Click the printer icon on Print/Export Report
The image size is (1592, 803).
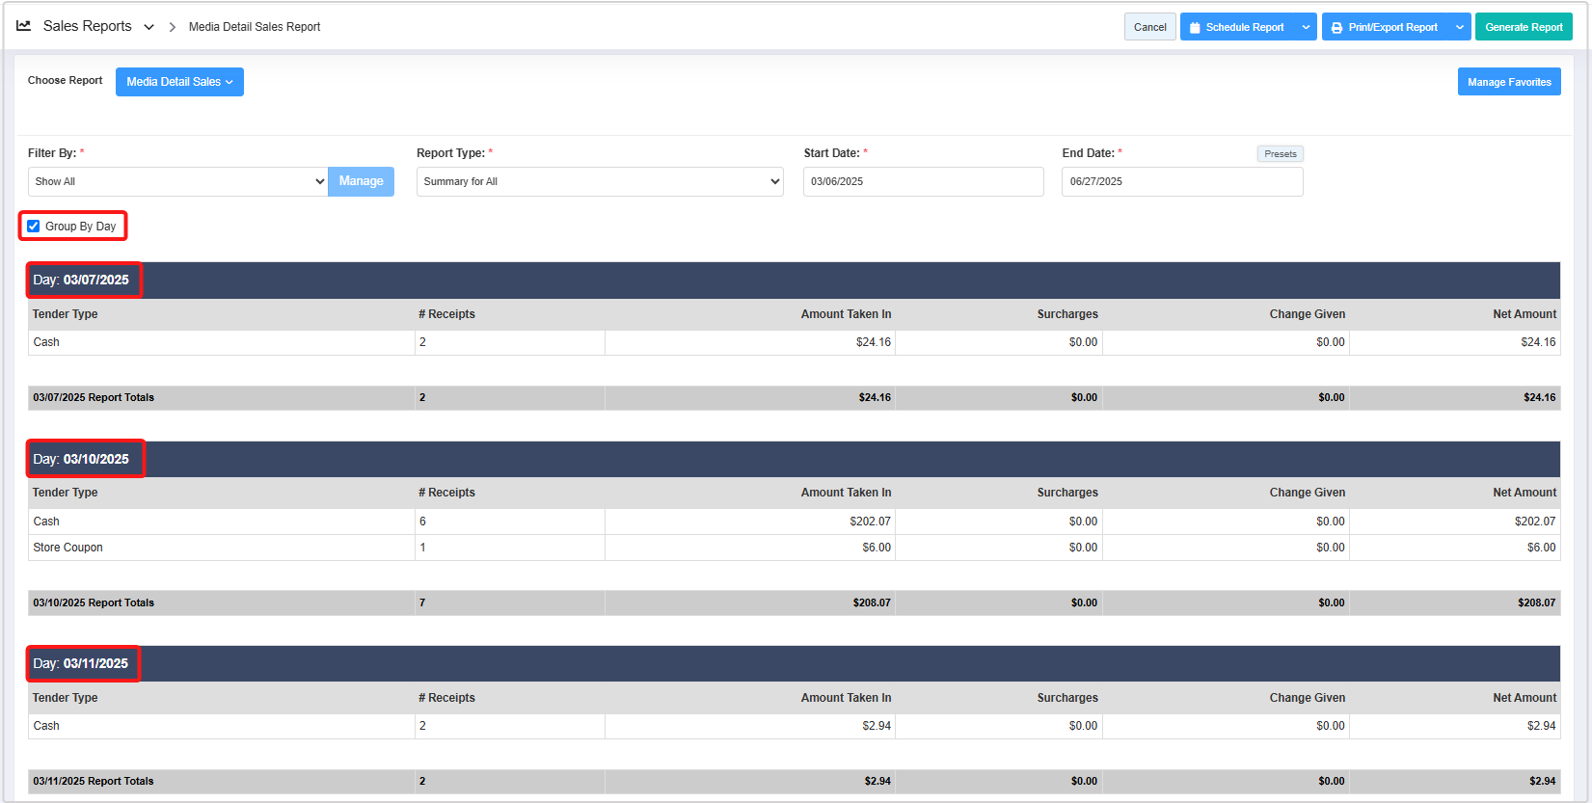(x=1336, y=28)
